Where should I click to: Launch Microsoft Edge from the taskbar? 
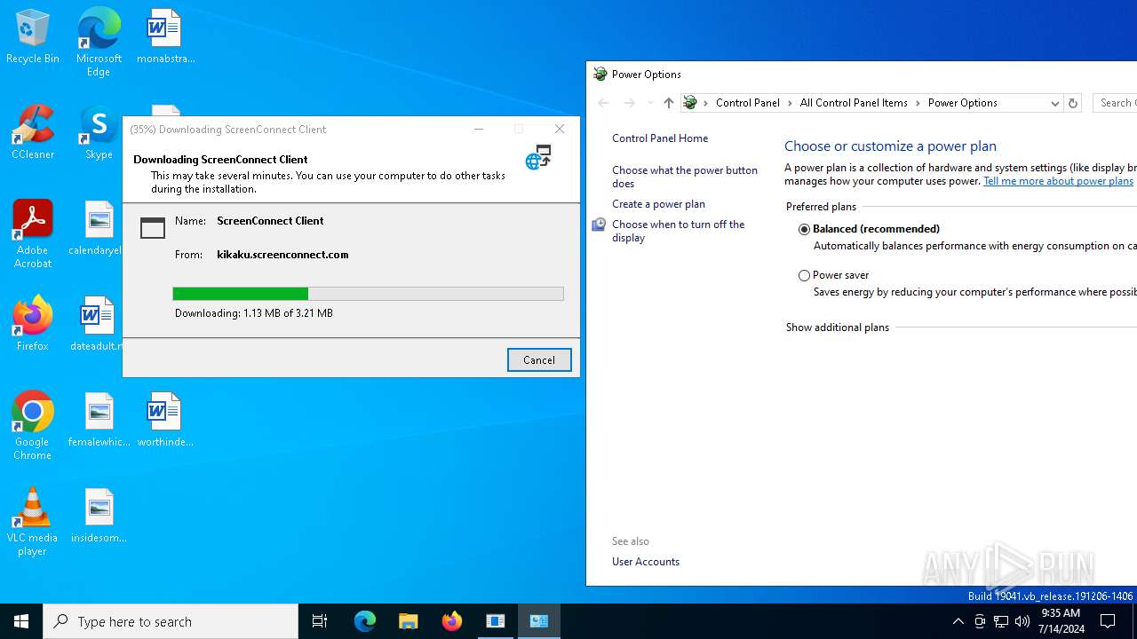[365, 621]
